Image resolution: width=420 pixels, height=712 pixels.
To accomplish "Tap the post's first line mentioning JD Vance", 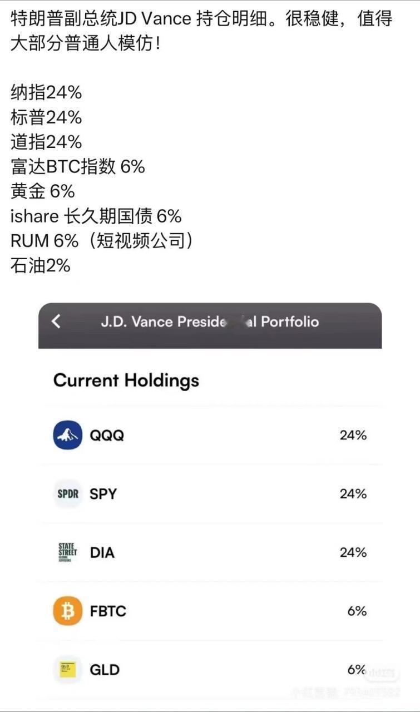I will [x=201, y=18].
